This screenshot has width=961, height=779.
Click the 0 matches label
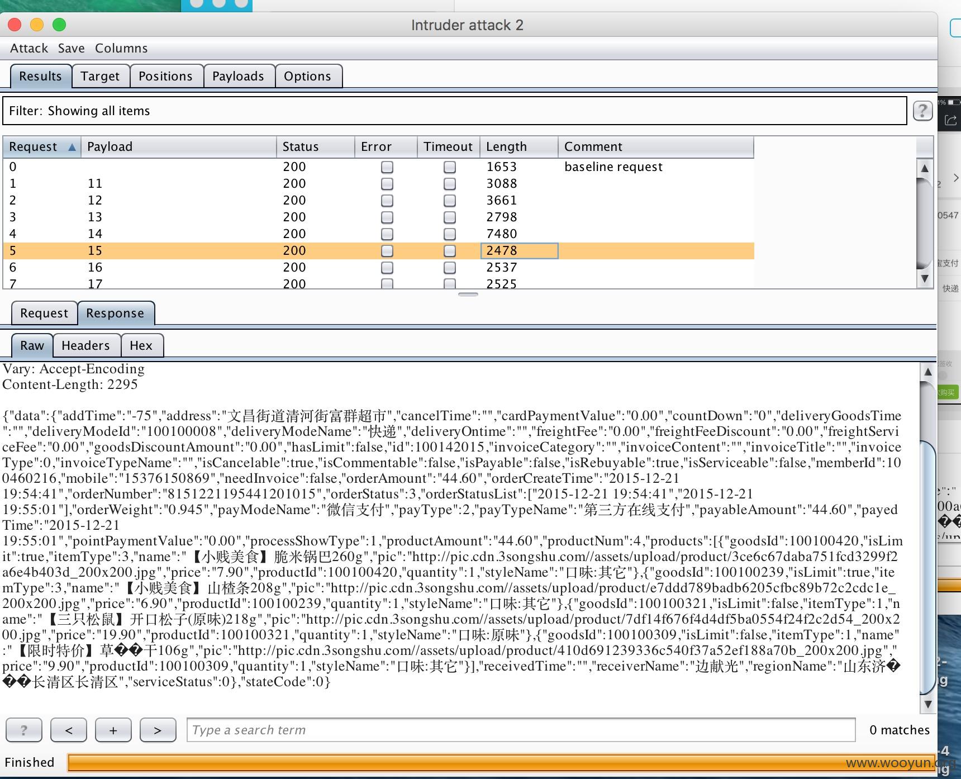pyautogui.click(x=900, y=730)
